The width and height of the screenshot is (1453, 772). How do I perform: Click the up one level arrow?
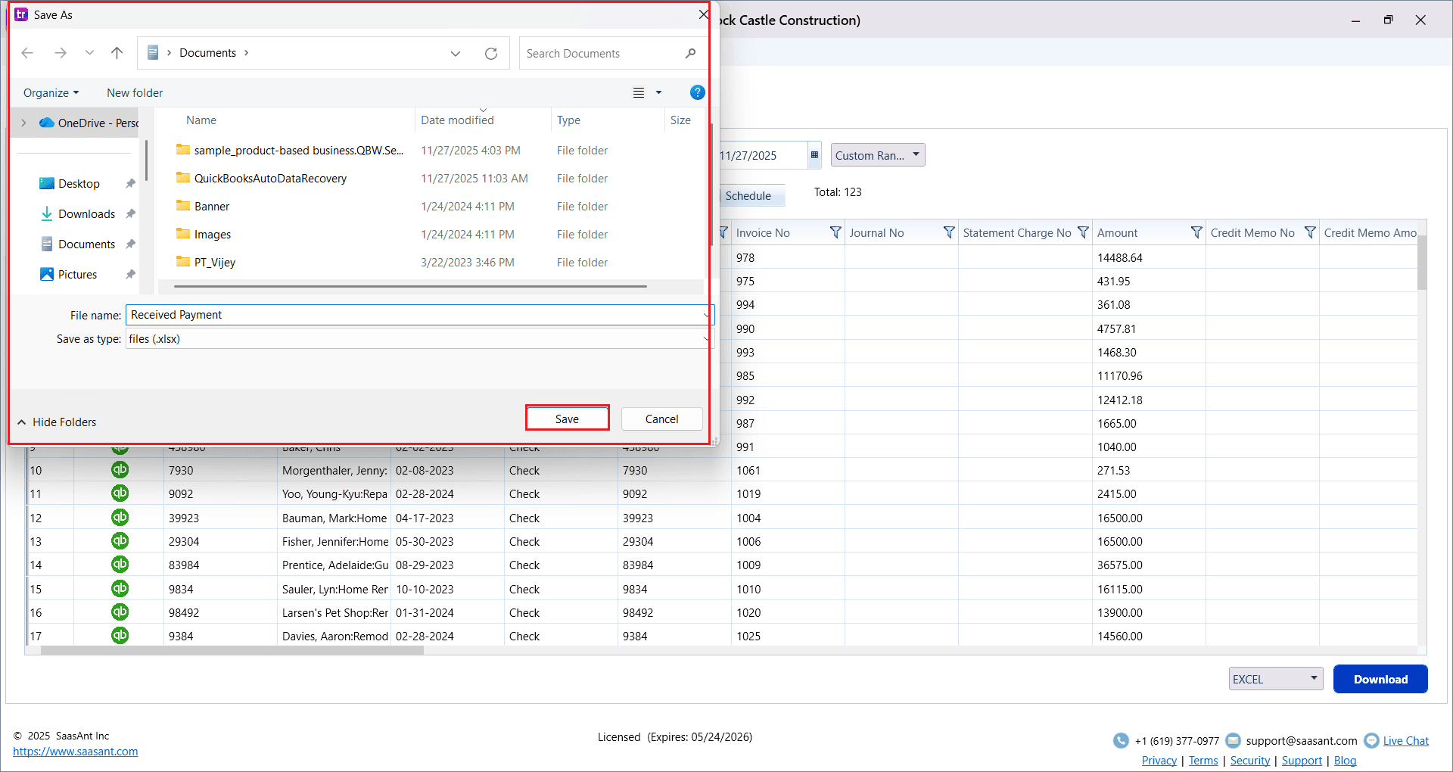coord(117,53)
